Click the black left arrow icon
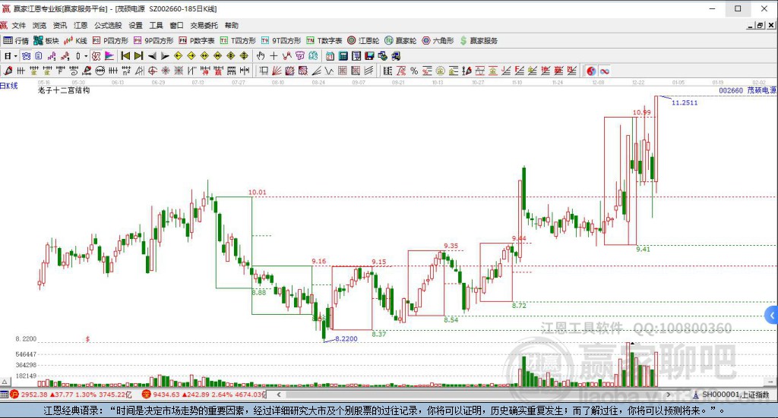 click(152, 56)
